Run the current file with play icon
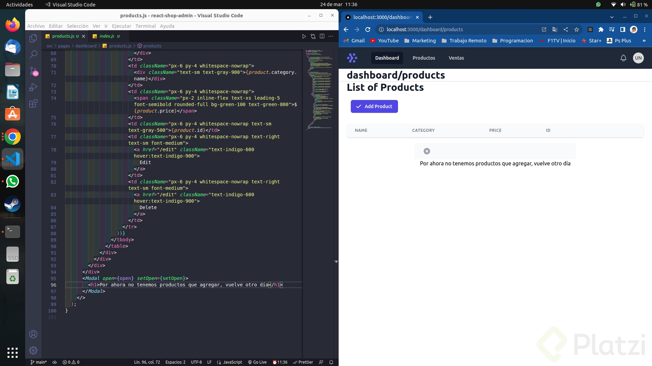 click(x=304, y=36)
